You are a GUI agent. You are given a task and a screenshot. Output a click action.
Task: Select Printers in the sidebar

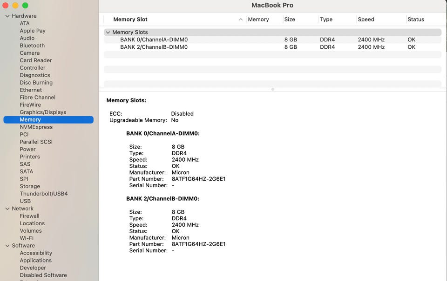[x=30, y=157]
